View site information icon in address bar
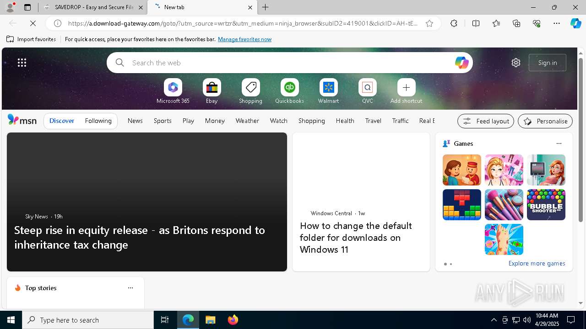Screen dimensions: 586x329 pos(58,23)
